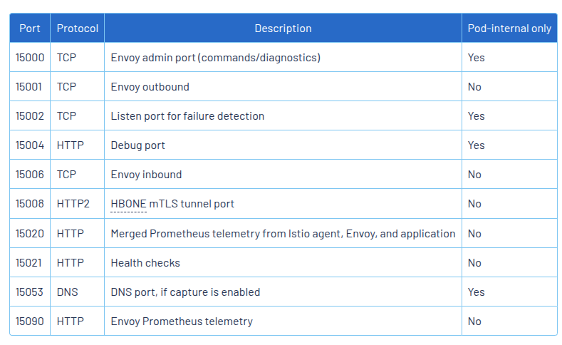Click port 15090 cell

tap(30, 321)
